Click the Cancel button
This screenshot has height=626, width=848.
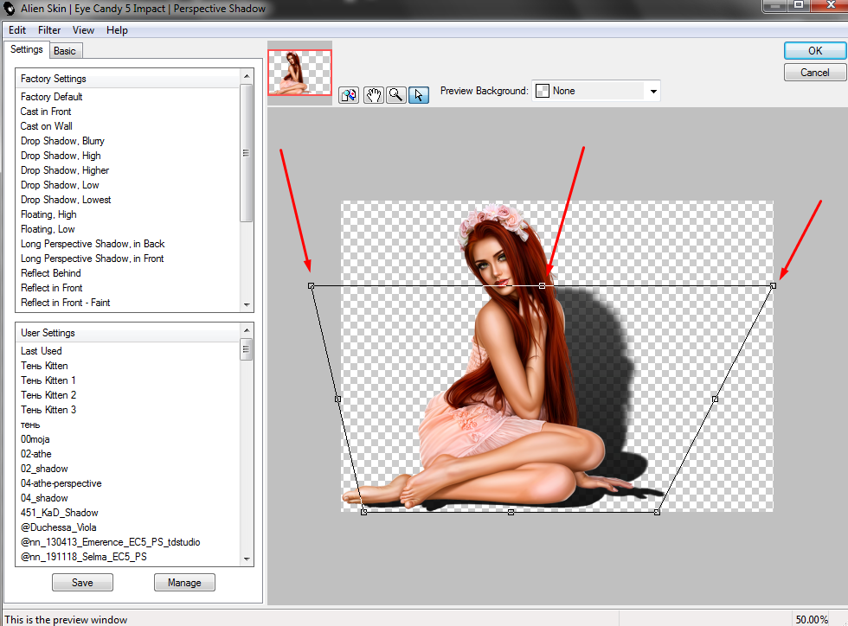[x=814, y=73]
